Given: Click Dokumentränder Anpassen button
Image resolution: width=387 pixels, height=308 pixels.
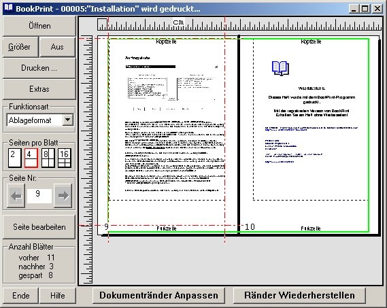Looking at the screenshot, I should coord(158,295).
